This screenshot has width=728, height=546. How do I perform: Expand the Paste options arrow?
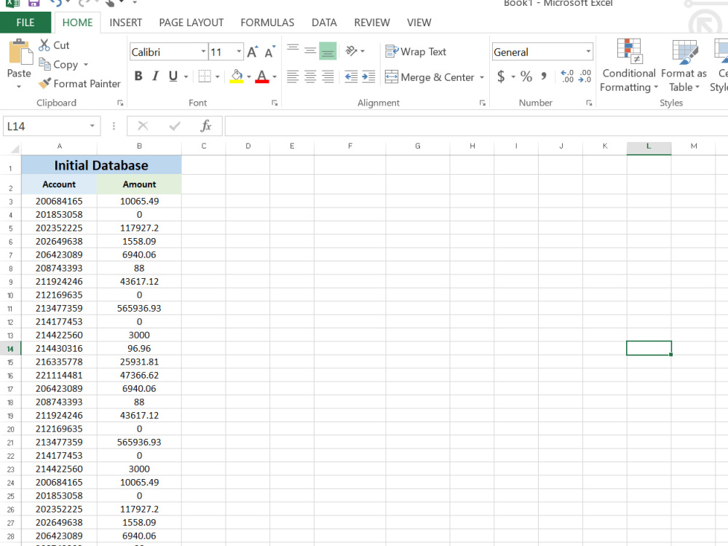pyautogui.click(x=19, y=87)
